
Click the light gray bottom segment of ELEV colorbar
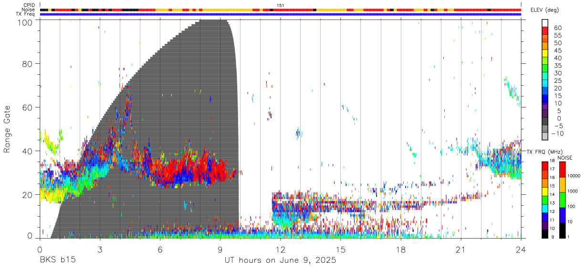pyautogui.click(x=545, y=137)
